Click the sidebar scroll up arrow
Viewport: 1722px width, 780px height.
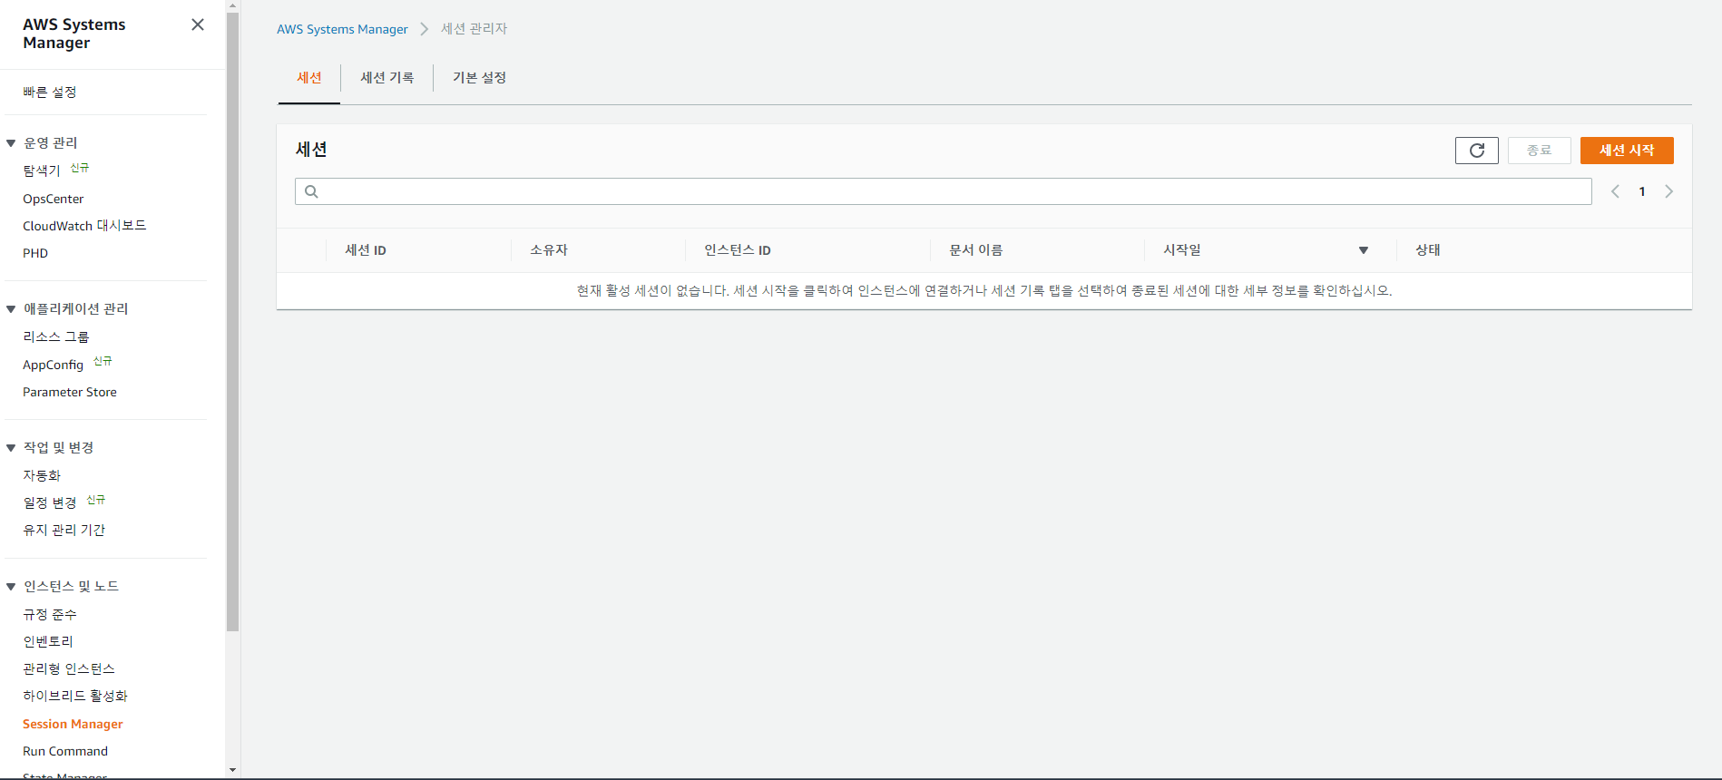pyautogui.click(x=233, y=5)
